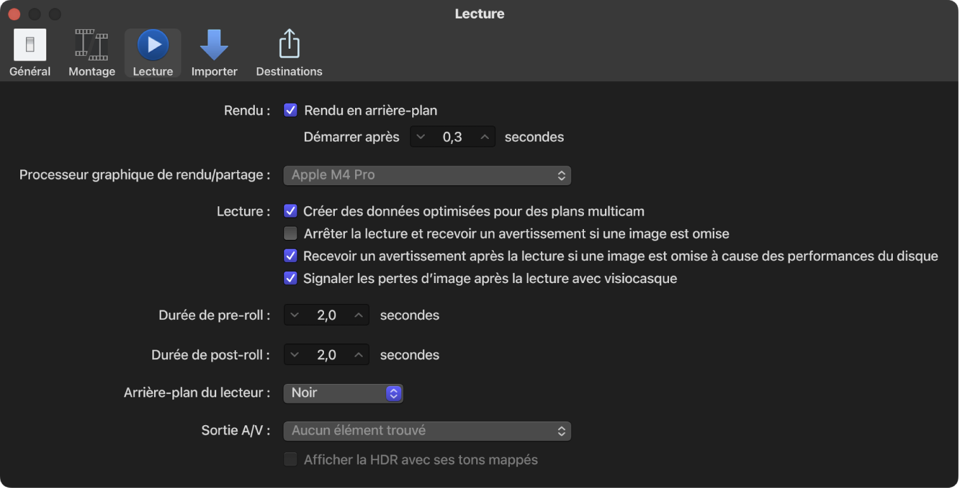Screen dimensions: 960x488
Task: Disable Rendu en arrière-plan
Action: [x=290, y=110]
